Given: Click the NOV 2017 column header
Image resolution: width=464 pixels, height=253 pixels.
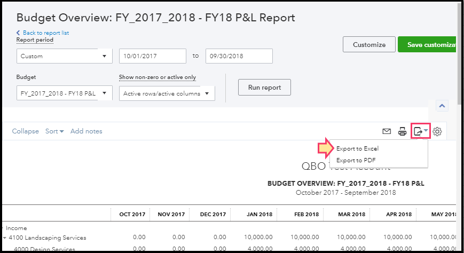Looking at the screenshot, I should coord(171,214).
